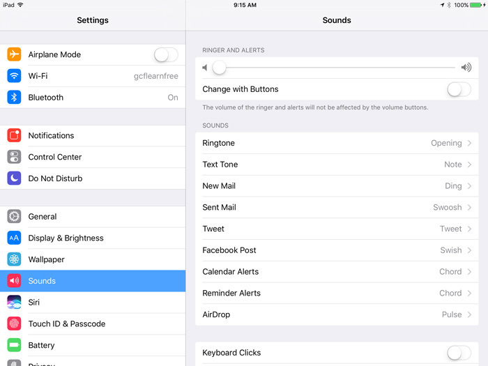Image resolution: width=488 pixels, height=366 pixels.
Task: Open the Calendar Alerts sound row
Action: click(337, 272)
